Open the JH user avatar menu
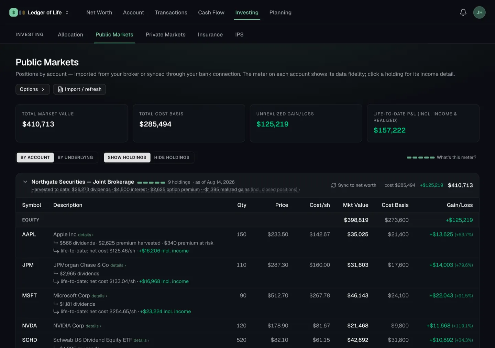Image resolution: width=495 pixels, height=348 pixels. [479, 12]
